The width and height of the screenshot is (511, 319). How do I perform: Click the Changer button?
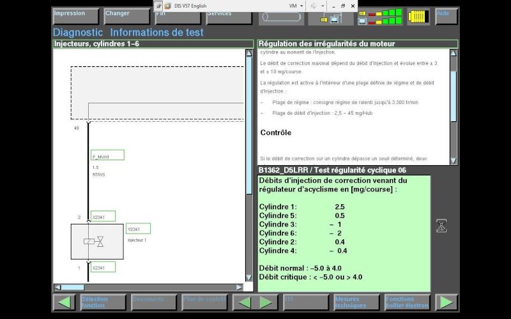(x=126, y=16)
